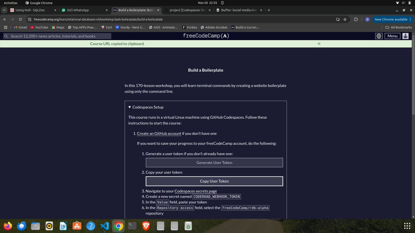This screenshot has height=233, width=415.
Task: Open Maps bookmark
Action: tap(58, 27)
